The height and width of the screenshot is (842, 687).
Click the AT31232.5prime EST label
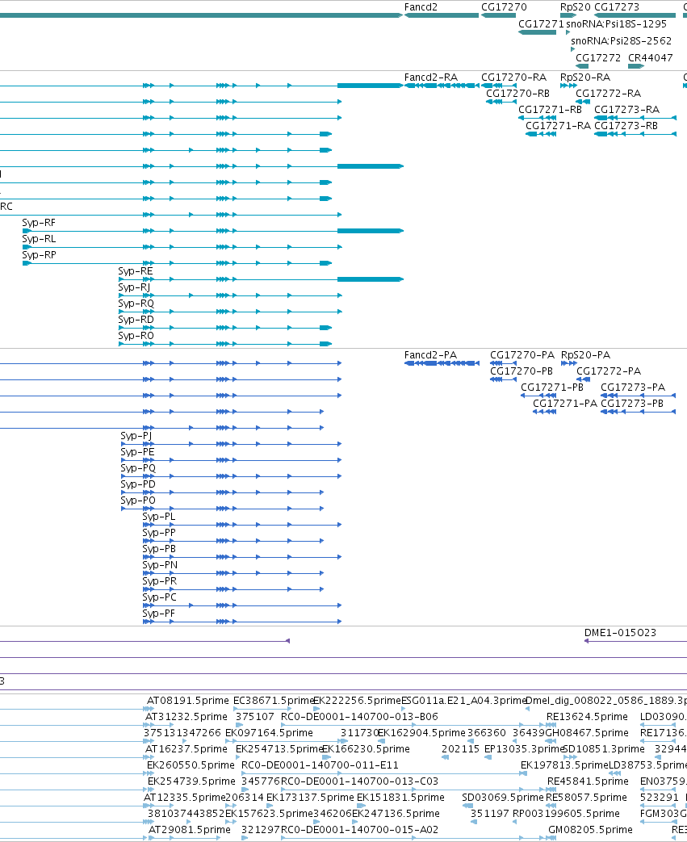(x=186, y=717)
